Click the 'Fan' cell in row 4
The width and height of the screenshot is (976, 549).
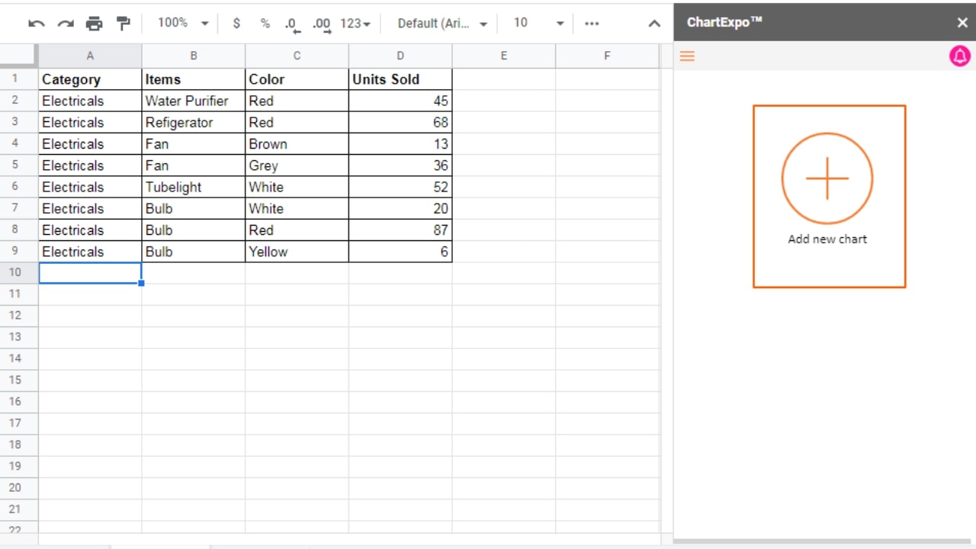tap(194, 144)
